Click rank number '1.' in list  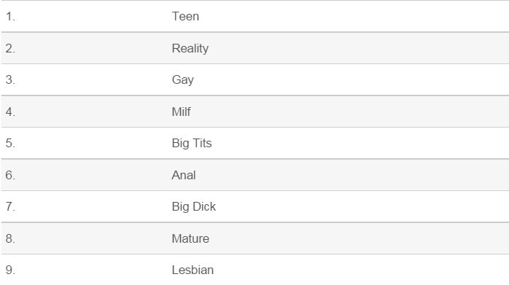coord(10,16)
